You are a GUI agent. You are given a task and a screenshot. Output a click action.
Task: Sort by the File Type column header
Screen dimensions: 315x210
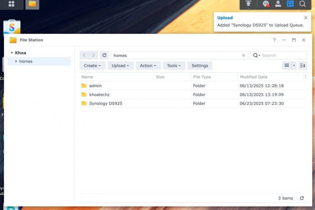click(214, 77)
